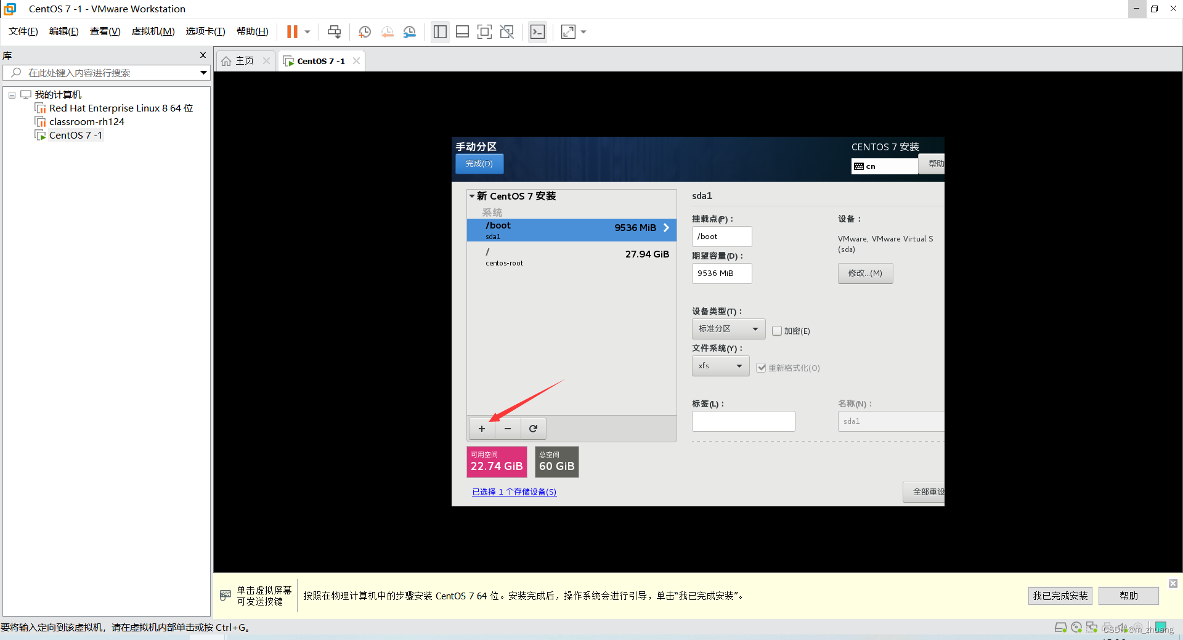1183x640 pixels.
Task: Click the keyboard icon in the hint bar
Action: 226,596
